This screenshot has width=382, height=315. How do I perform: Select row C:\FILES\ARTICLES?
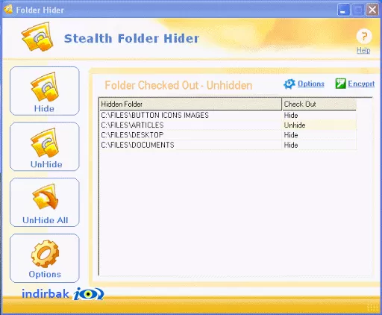click(x=228, y=125)
